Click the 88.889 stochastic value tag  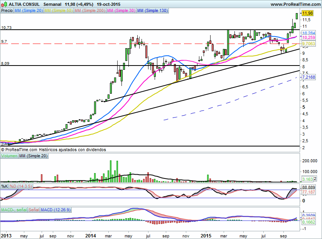pyautogui.click(x=309, y=187)
